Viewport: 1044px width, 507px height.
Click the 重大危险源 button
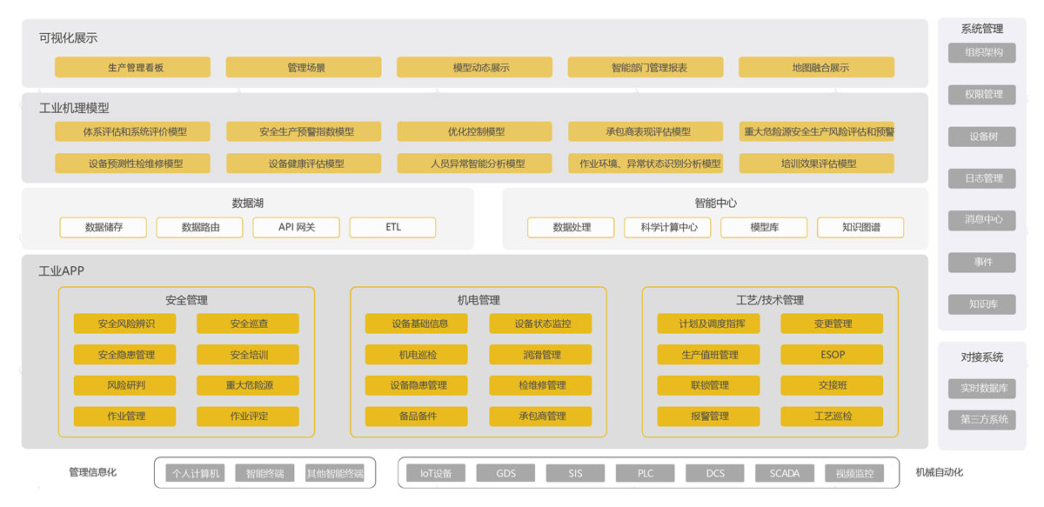pos(248,385)
